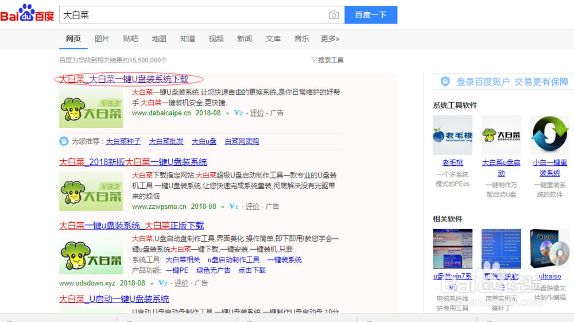Image resolution: width=574 pixels, height=322 pixels.
Task: Open the ultraiso sidebar link
Action: 550,276
